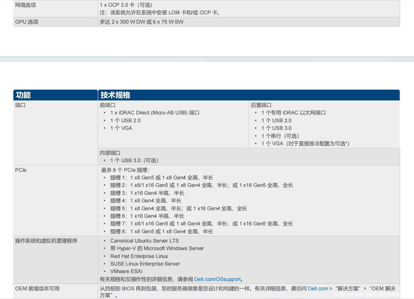Select the 端口 row label
414x299 pixels.
coord(20,105)
